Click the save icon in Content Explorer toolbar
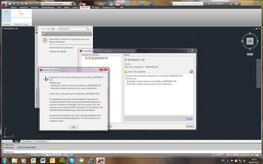This screenshot has width=263, height=164. (53, 29)
